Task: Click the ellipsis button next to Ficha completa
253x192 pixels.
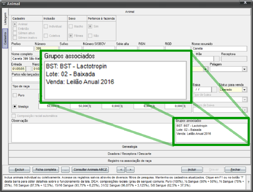Action: pos(65,170)
